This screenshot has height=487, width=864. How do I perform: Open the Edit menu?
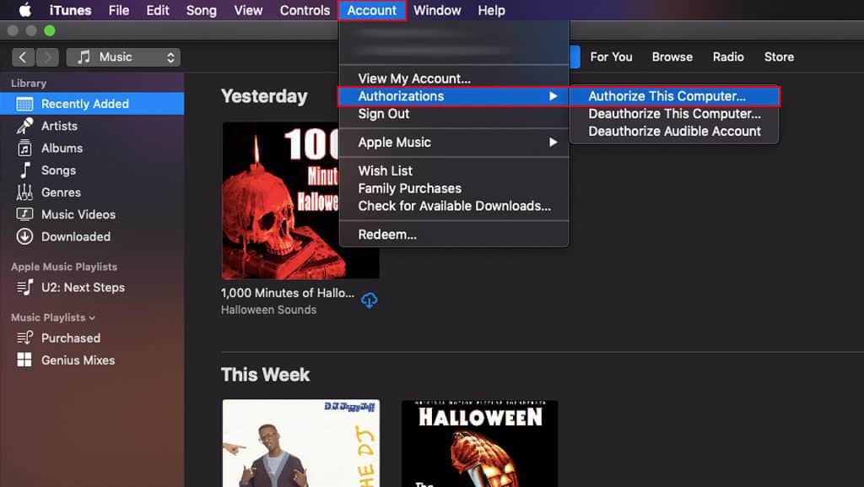[x=158, y=10]
